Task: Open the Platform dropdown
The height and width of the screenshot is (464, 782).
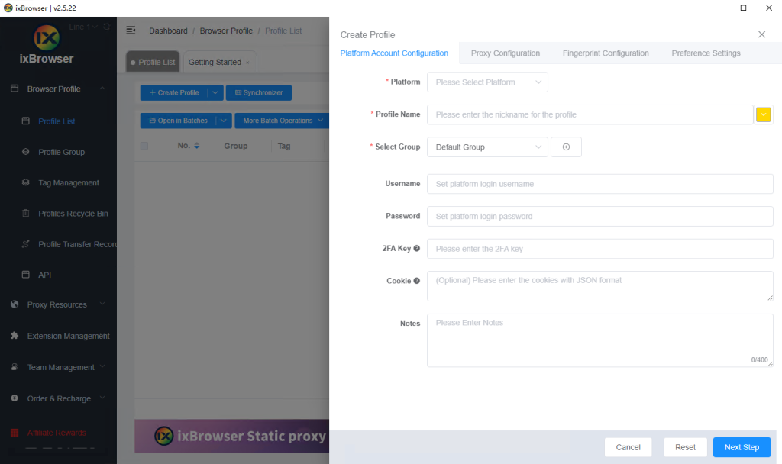Action: coord(487,82)
